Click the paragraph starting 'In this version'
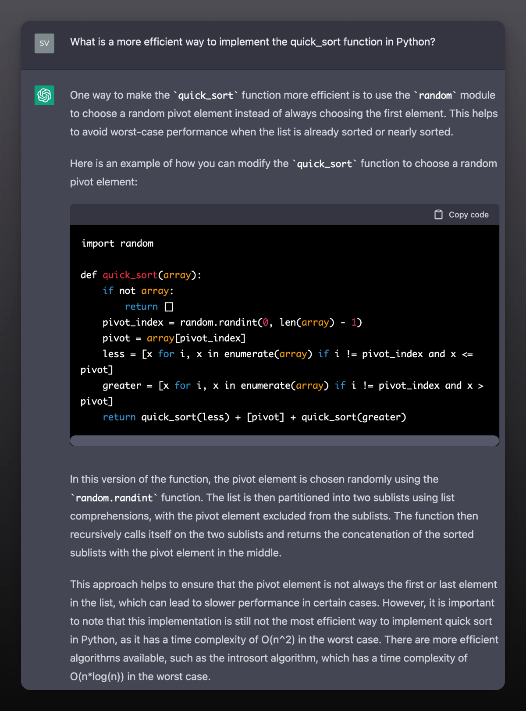526x711 pixels. [274, 516]
